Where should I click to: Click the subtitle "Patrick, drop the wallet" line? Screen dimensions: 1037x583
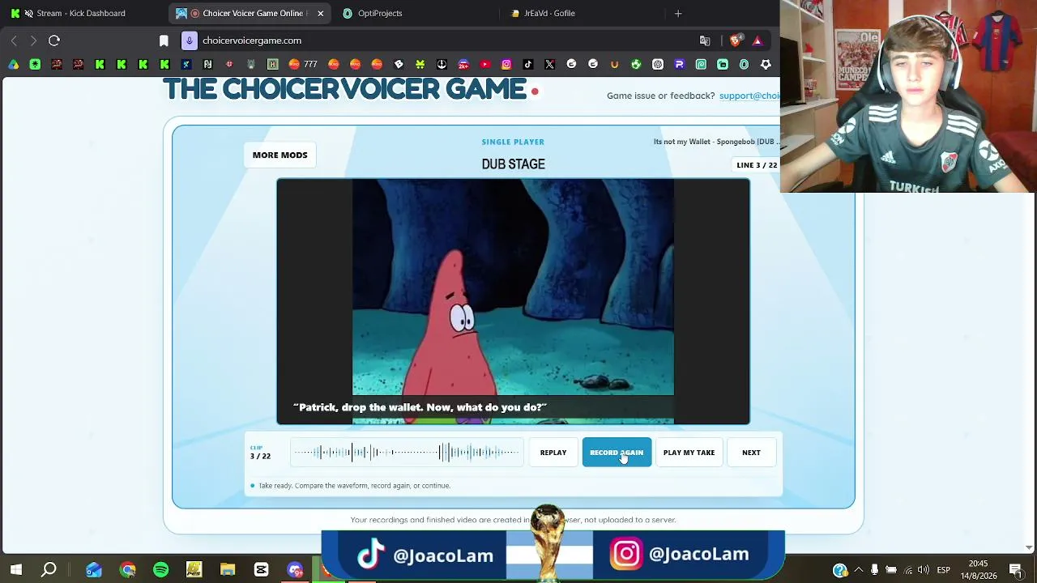[x=420, y=407]
